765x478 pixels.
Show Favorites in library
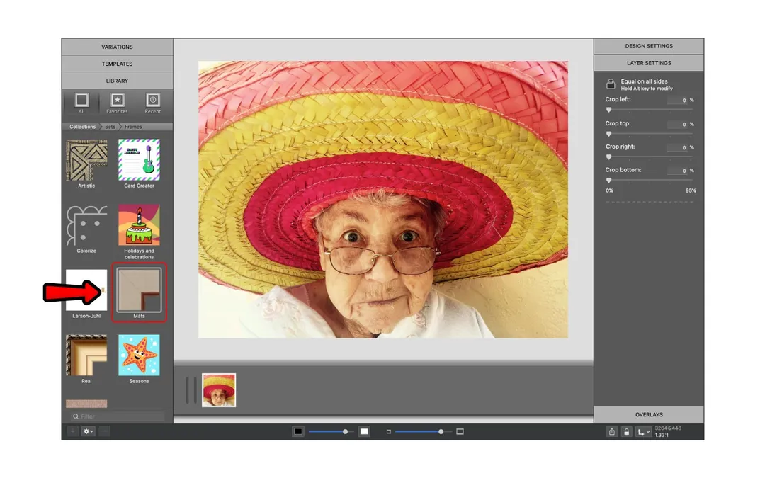tap(117, 103)
